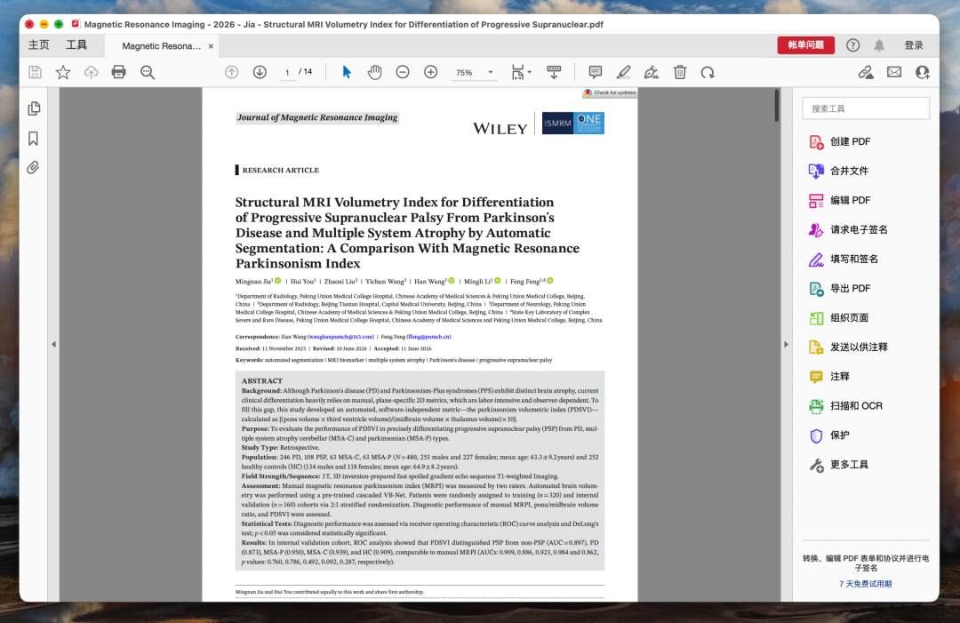The image size is (960, 623).
Task: Click the document vertical scrollbar
Action: [776, 105]
